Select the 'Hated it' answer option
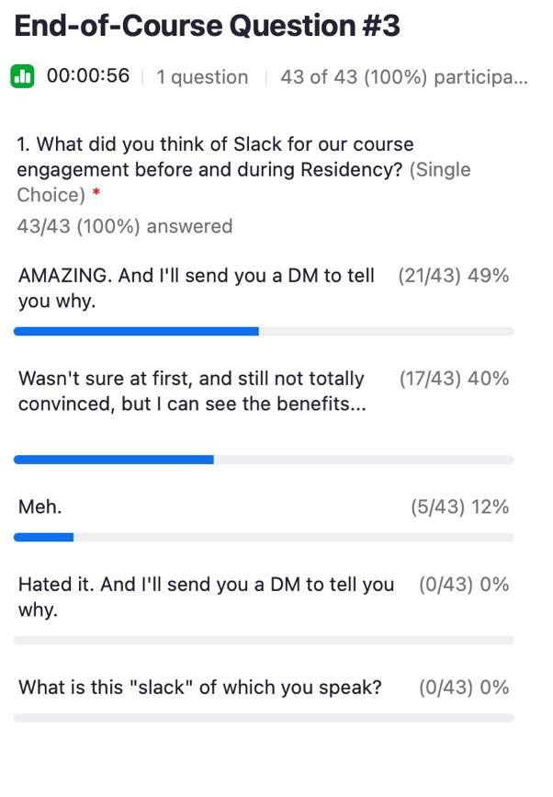 click(204, 596)
